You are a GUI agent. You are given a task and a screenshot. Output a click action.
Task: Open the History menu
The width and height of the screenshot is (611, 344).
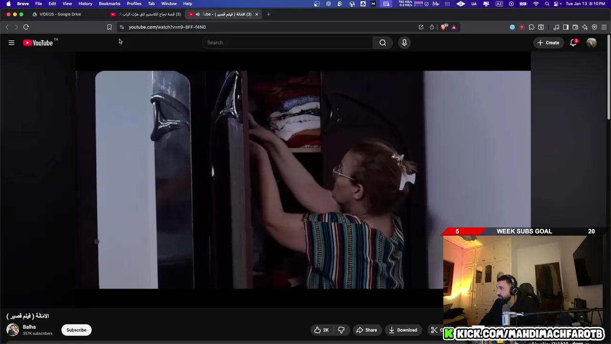(x=85, y=4)
